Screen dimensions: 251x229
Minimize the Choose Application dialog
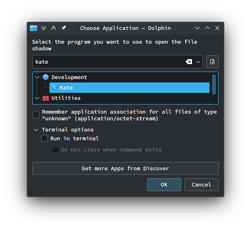pyautogui.click(x=198, y=28)
